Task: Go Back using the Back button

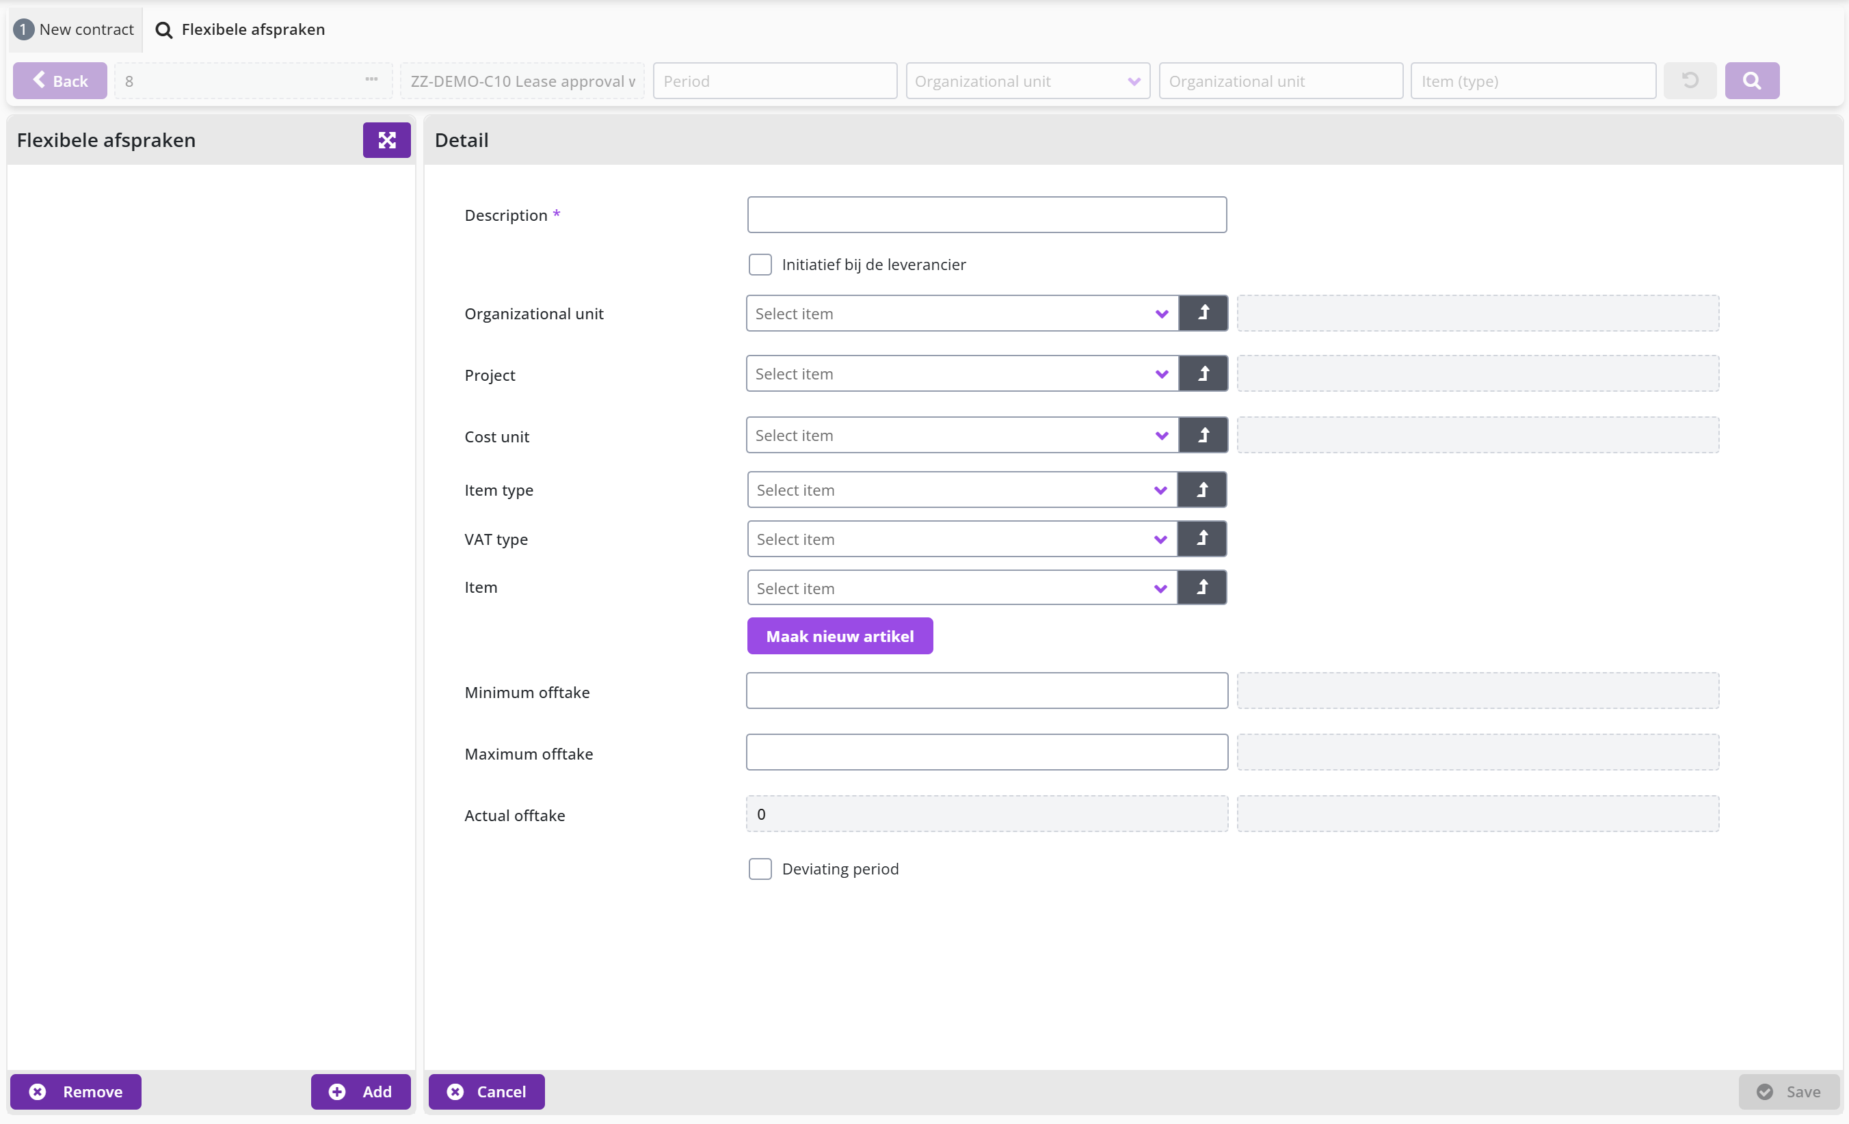Action: click(x=60, y=80)
